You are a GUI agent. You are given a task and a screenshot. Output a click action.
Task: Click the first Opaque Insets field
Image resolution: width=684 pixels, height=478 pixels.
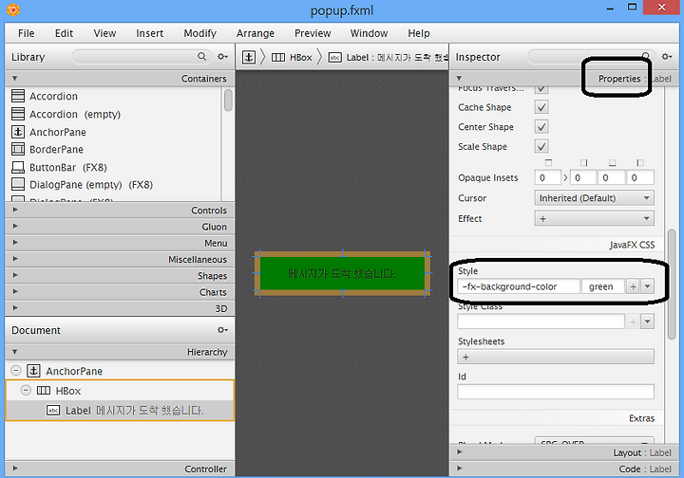[547, 177]
